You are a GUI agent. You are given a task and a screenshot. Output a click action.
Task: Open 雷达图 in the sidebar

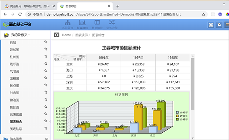click(15, 100)
